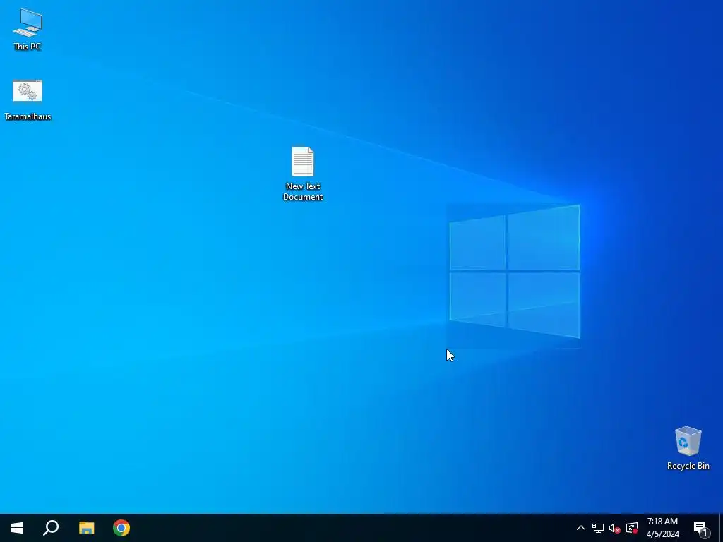Image resolution: width=723 pixels, height=542 pixels.
Task: Launch Google Chrome from the taskbar
Action: coord(121,528)
